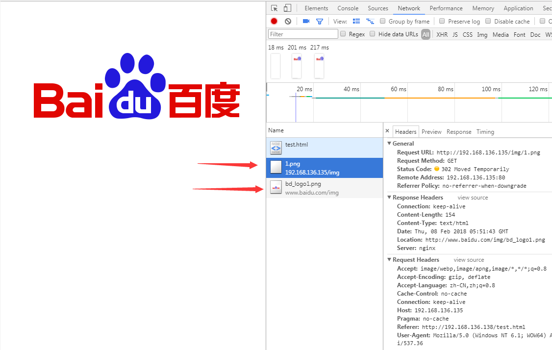Image resolution: width=552 pixels, height=350 pixels.
Task: Click view source beside Request Headers
Action: (x=469, y=260)
